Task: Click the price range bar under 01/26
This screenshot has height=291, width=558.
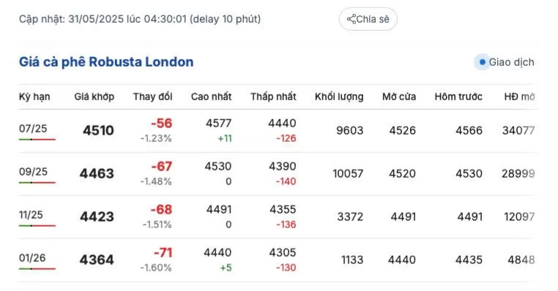Action: (x=37, y=269)
